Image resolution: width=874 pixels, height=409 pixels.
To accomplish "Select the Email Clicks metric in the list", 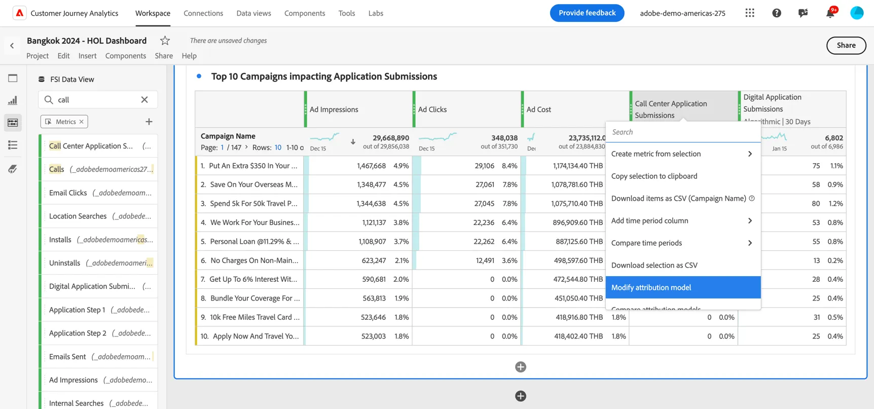I will (100, 193).
